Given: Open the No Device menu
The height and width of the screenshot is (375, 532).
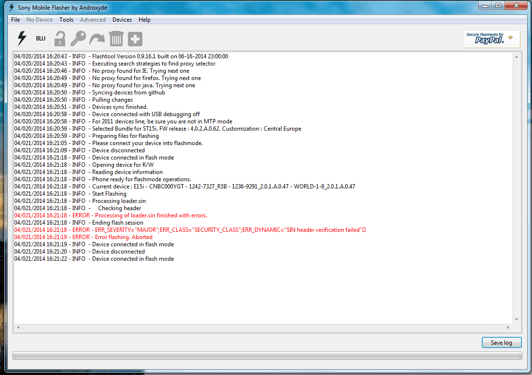Looking at the screenshot, I should coord(40,20).
